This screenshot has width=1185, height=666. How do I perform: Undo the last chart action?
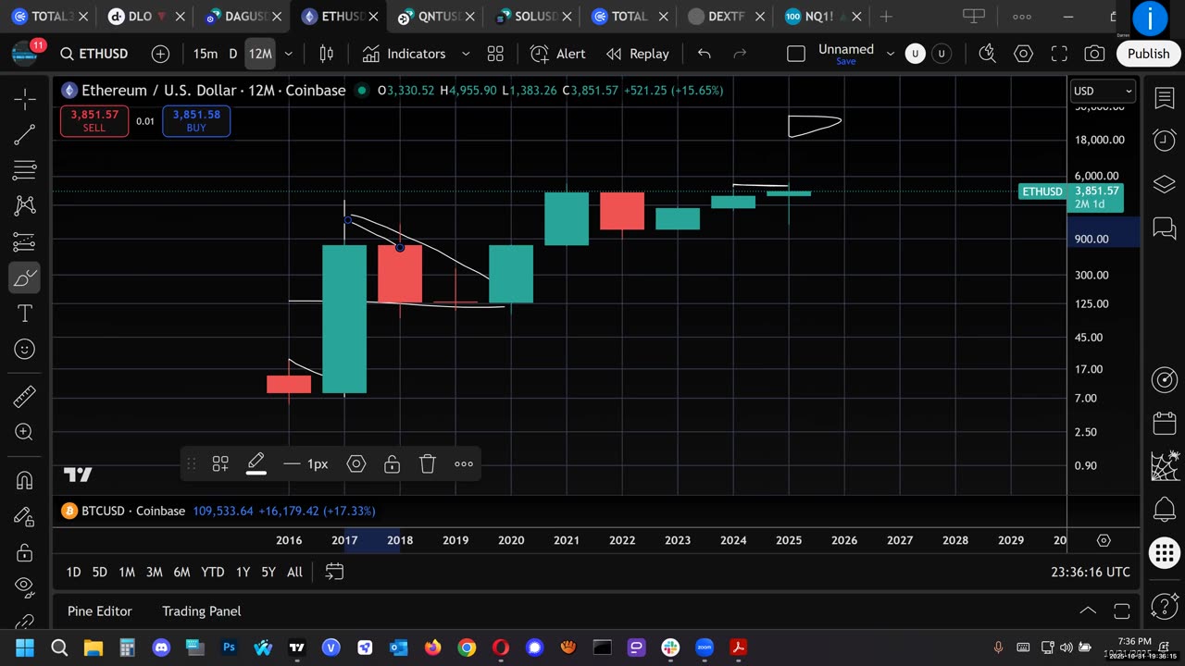click(704, 54)
